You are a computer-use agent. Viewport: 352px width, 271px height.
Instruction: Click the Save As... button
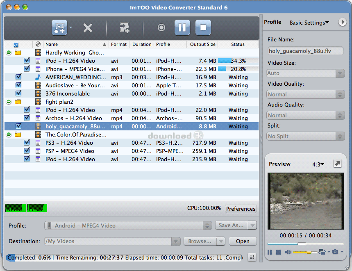pos(232,225)
